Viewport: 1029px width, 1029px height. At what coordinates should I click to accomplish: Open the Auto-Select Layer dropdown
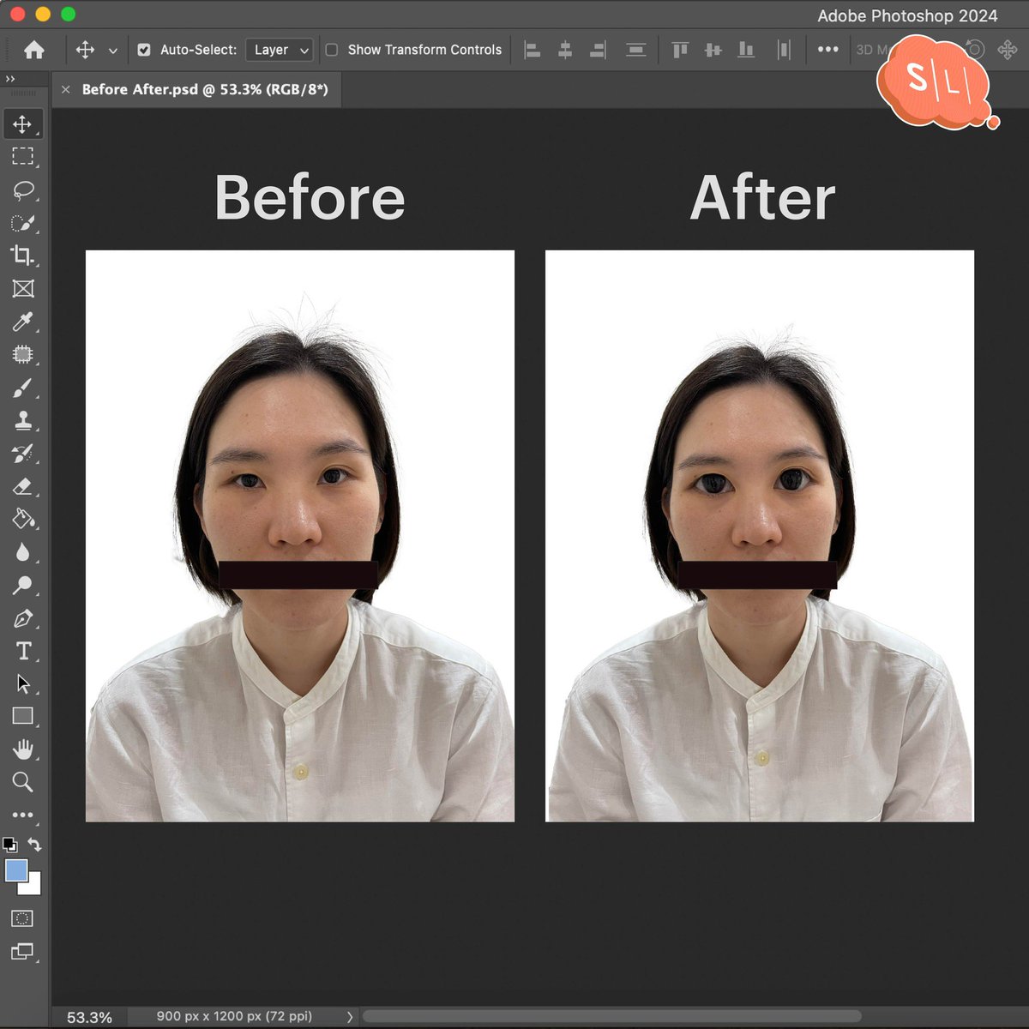point(279,50)
